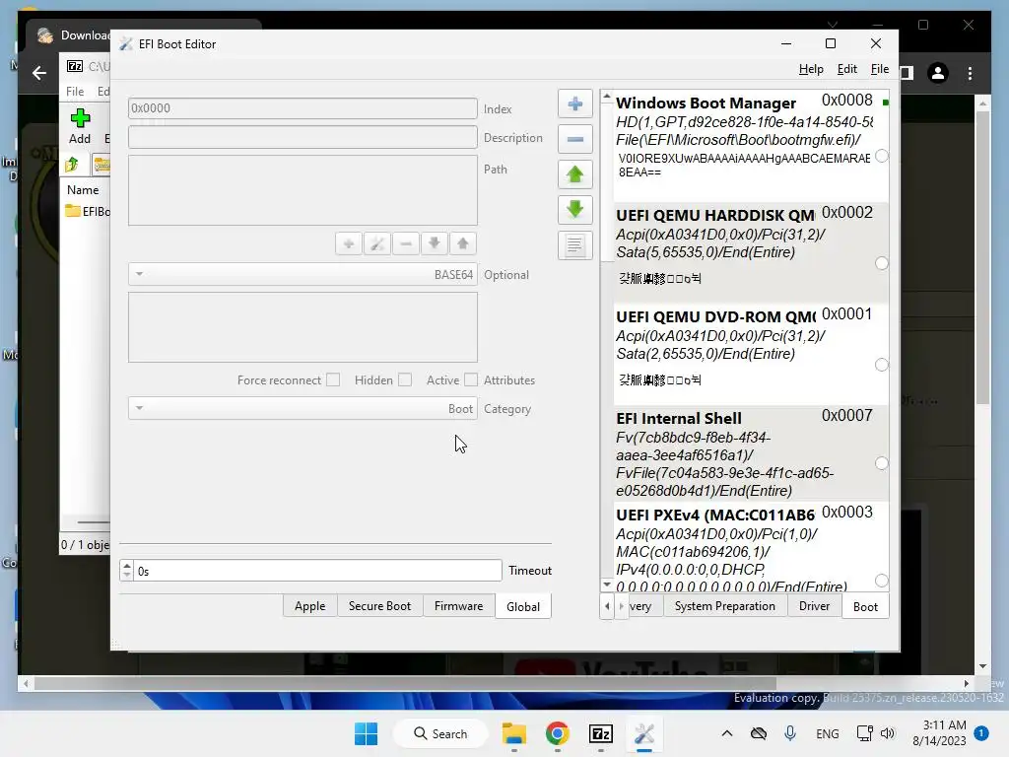
Task: Toggle the Active checkbox
Action: pos(471,379)
